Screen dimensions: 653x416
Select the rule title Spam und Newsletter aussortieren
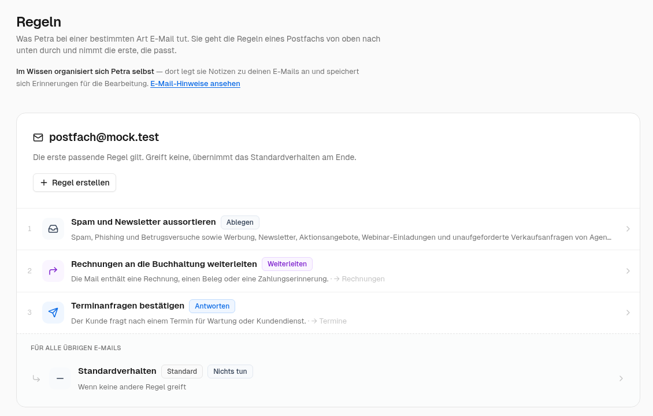point(144,222)
